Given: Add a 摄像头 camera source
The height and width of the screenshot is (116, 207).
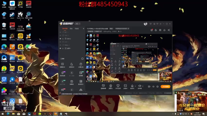Looking at the screenshot, I should coord(111,87).
